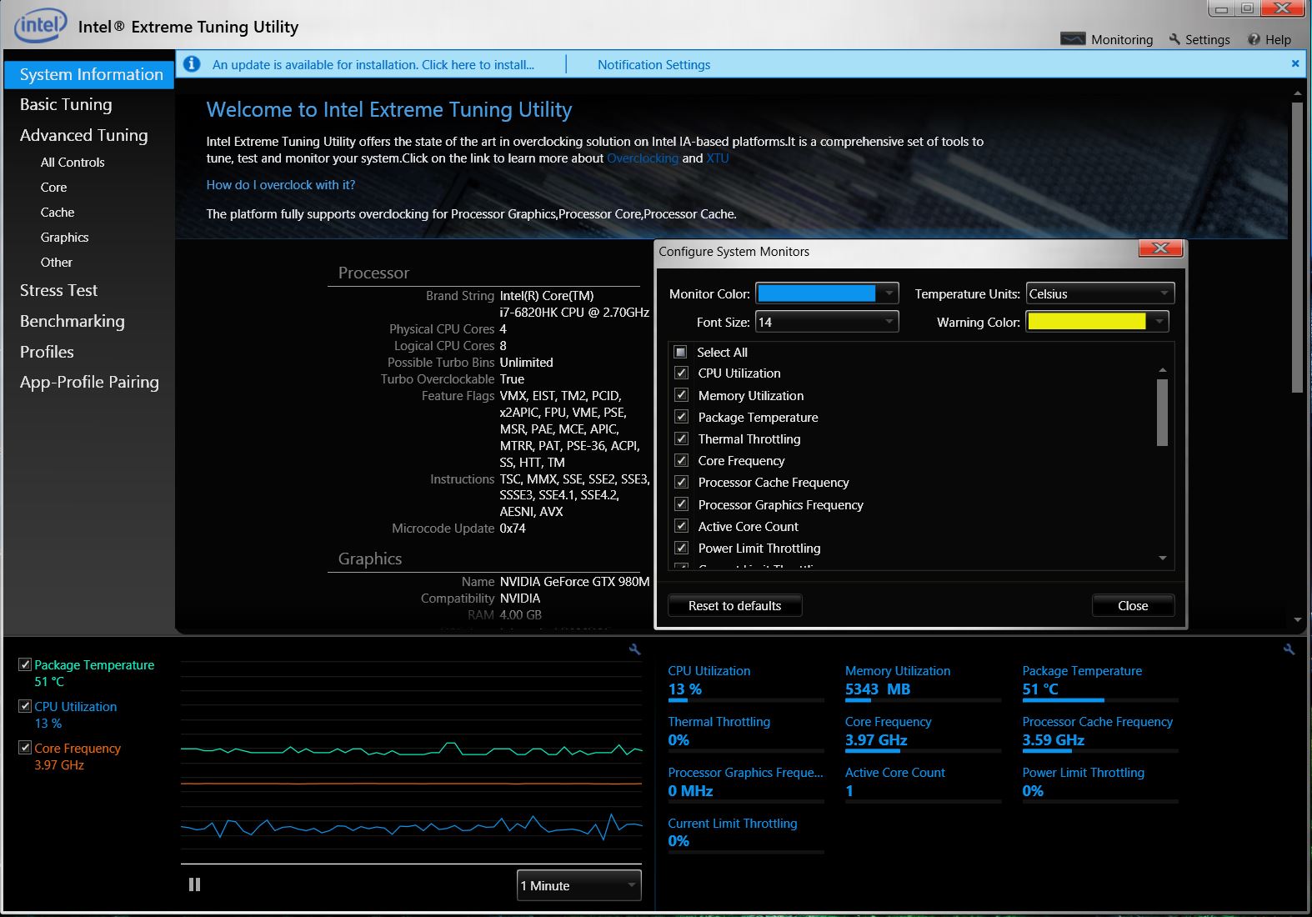Screen dimensions: 1312x917
Task: Hide CPU Utilization graph line
Action: coord(25,706)
